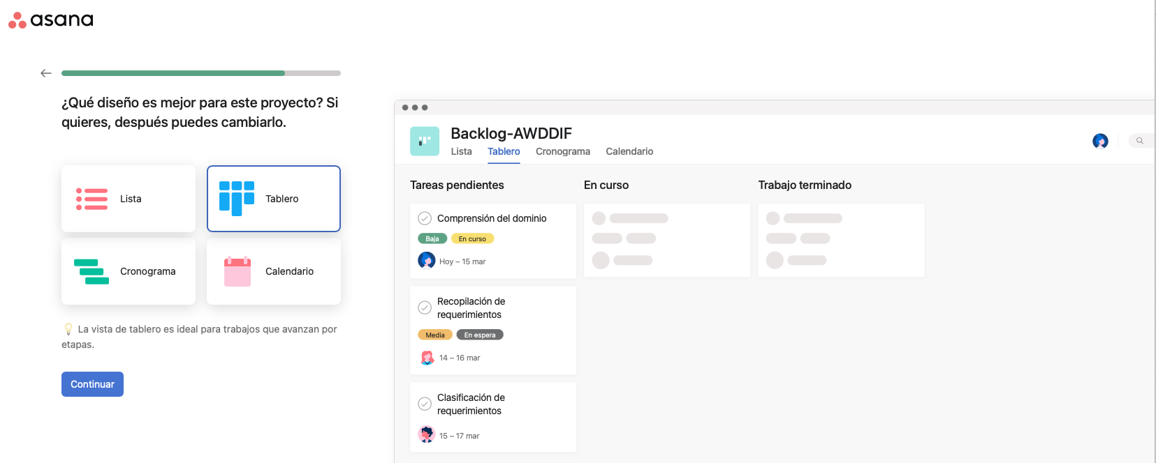This screenshot has height=463, width=1156.
Task: Select the Lista layout option
Action: tap(129, 199)
